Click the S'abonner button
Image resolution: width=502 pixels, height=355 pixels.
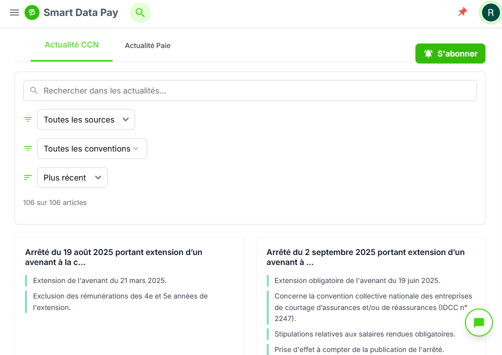[450, 53]
